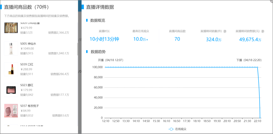
Task: Click help icon beside 直播期间销售额(元)
Action: [x=263, y=31]
